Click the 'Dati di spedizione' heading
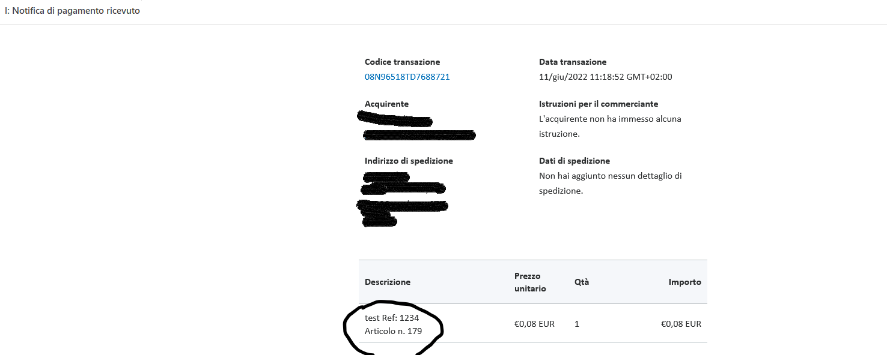Image resolution: width=887 pixels, height=355 pixels. pyautogui.click(x=575, y=161)
